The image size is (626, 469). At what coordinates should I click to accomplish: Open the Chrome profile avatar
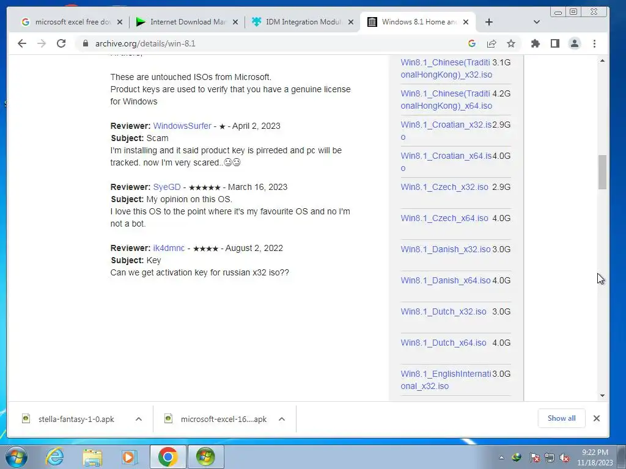pos(575,43)
